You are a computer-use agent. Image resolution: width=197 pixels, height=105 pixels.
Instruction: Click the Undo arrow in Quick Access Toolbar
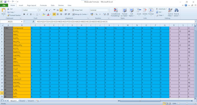pyautogui.click(x=8, y=2)
